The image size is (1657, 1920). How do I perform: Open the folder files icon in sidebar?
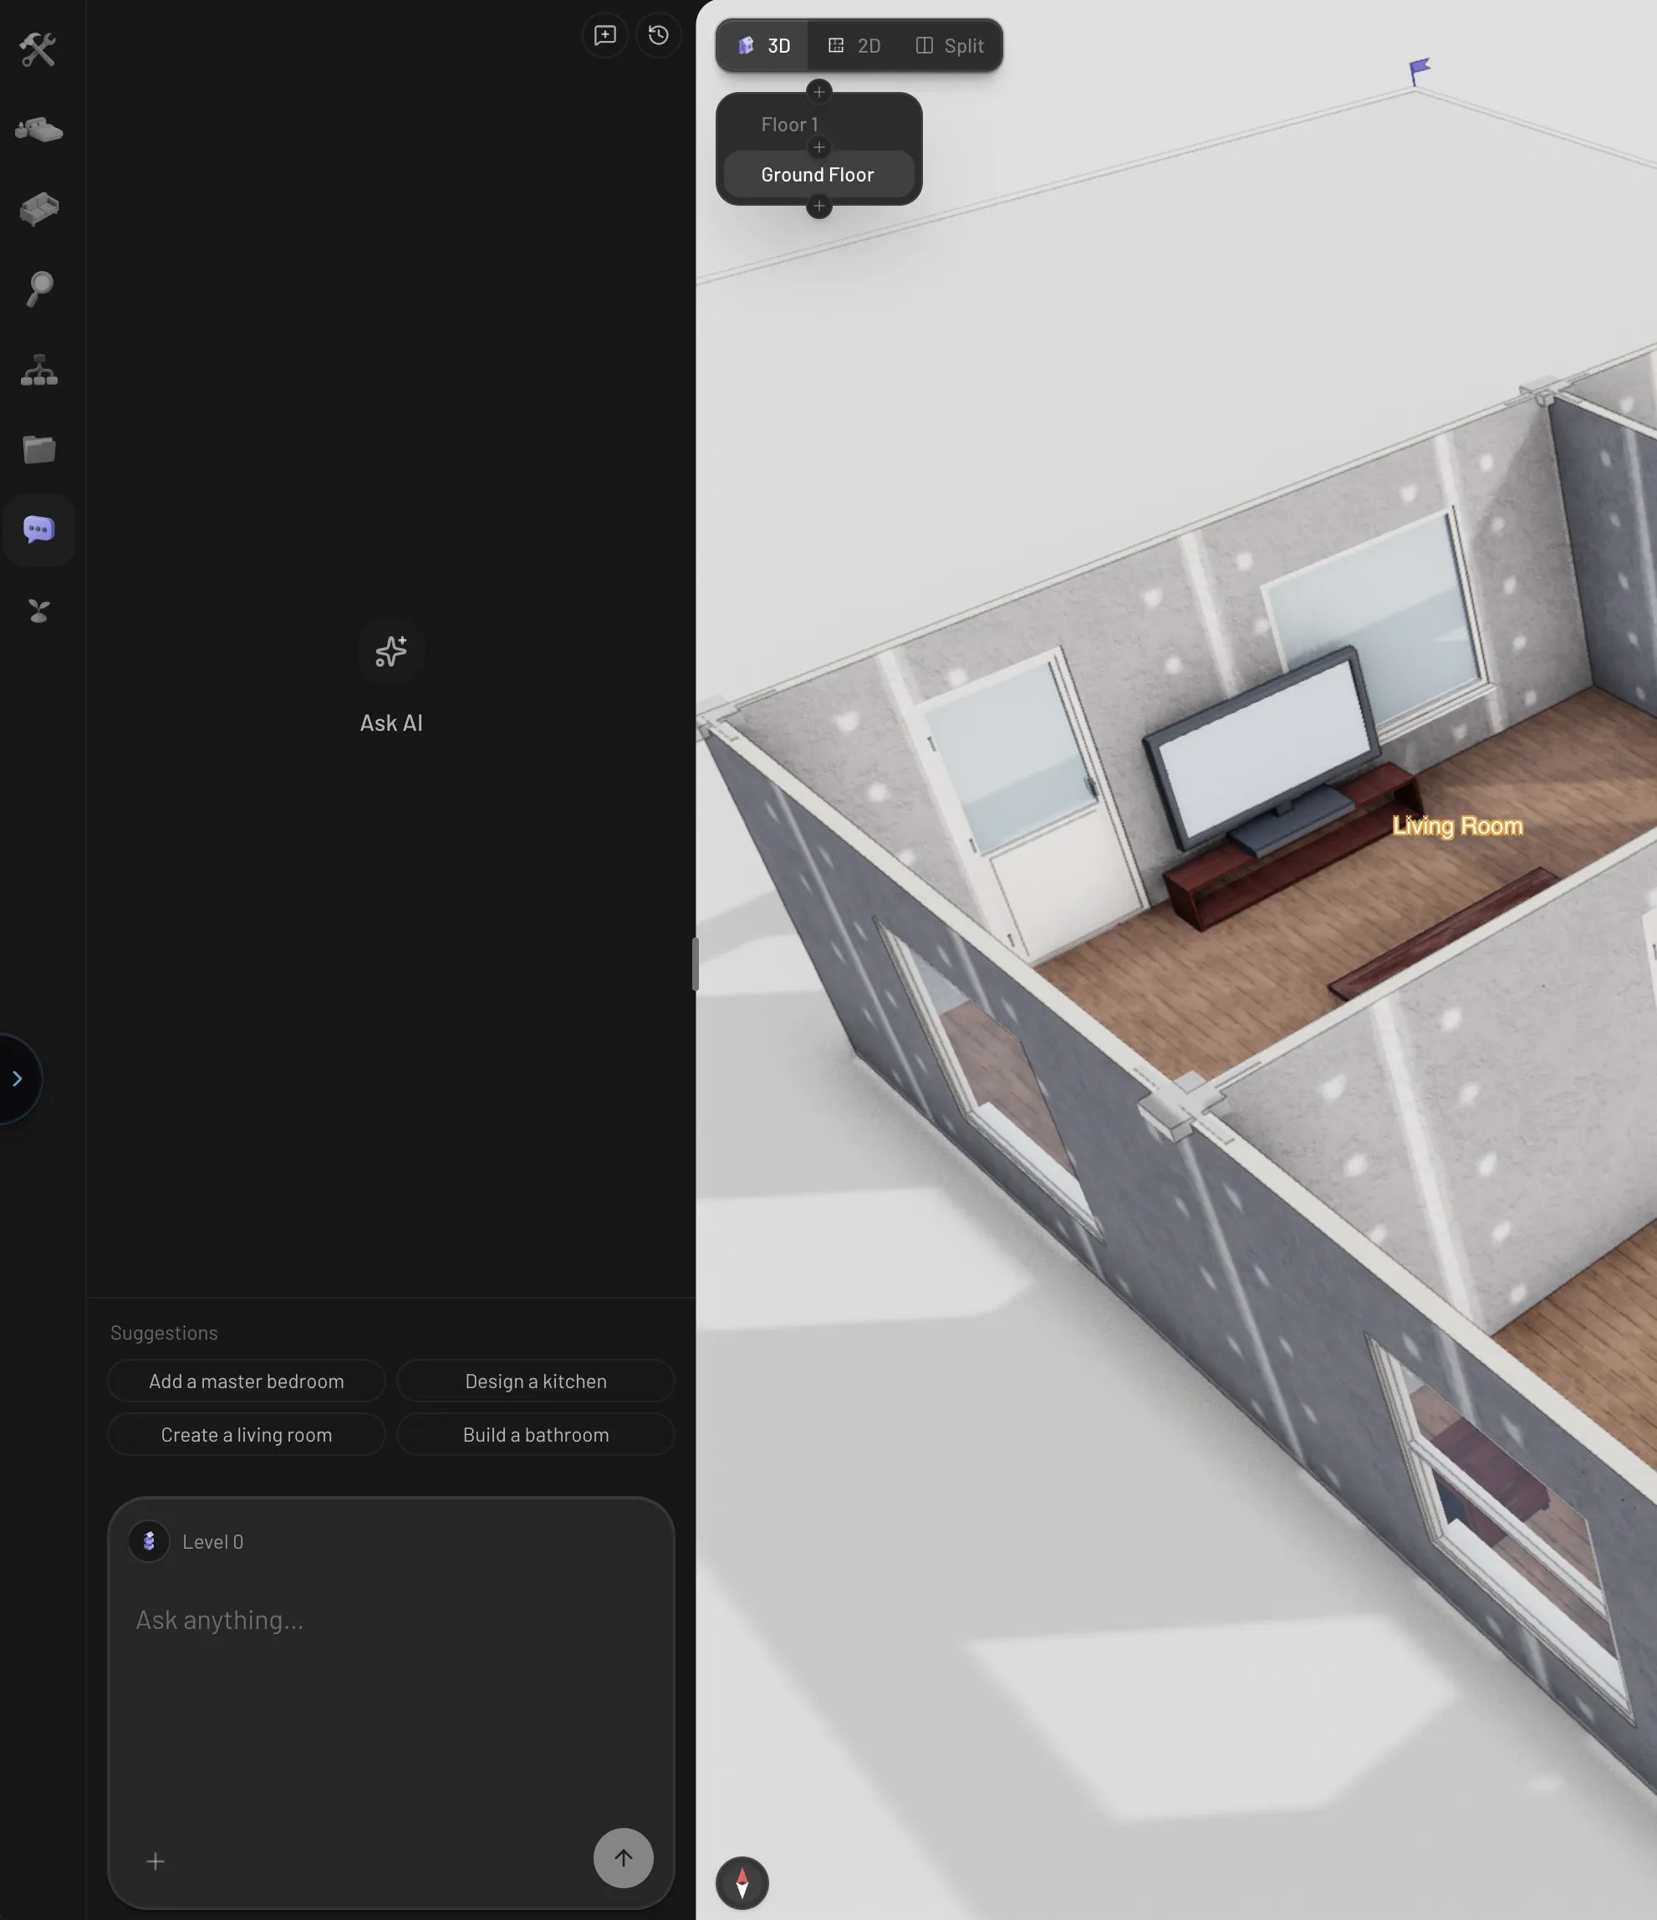[x=39, y=449]
